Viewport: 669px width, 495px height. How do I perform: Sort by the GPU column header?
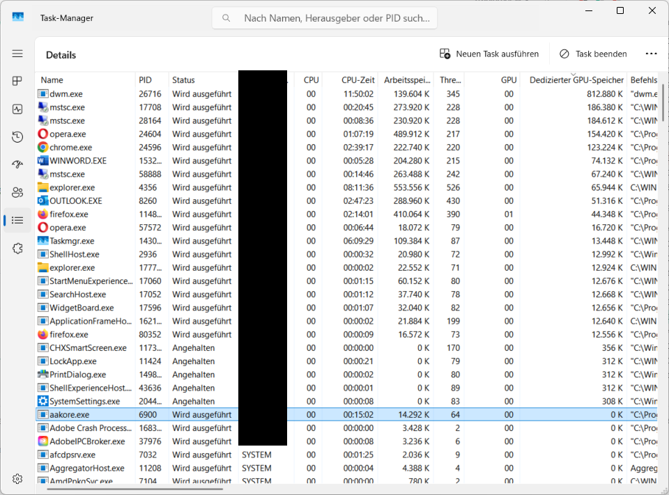pyautogui.click(x=493, y=80)
